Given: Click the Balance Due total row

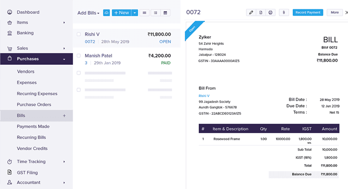Looking at the screenshot, I should click(x=304, y=174).
